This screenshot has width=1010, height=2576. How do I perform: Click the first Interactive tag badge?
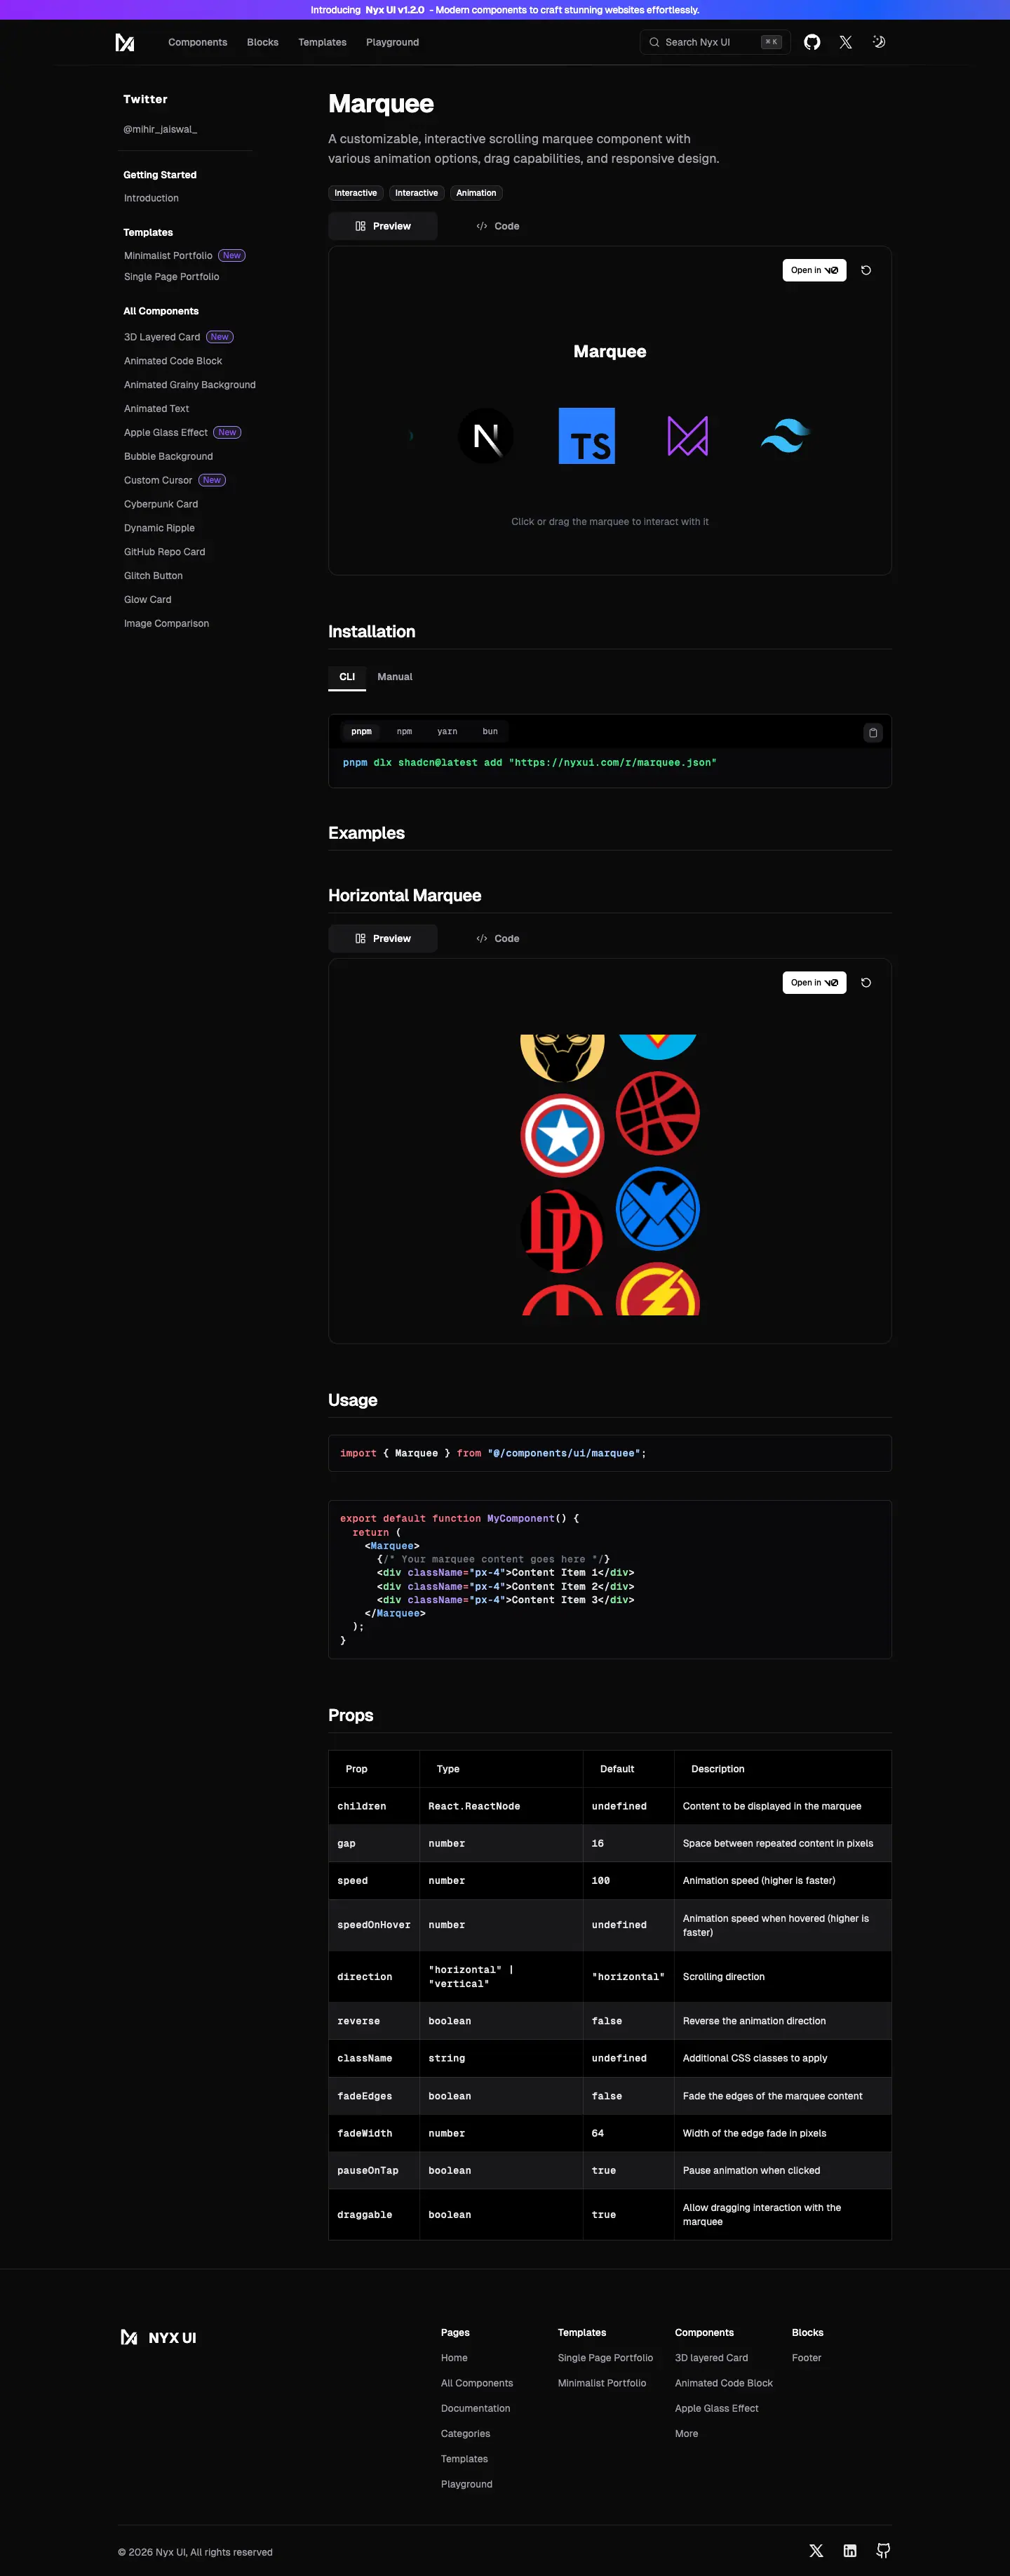tap(356, 193)
